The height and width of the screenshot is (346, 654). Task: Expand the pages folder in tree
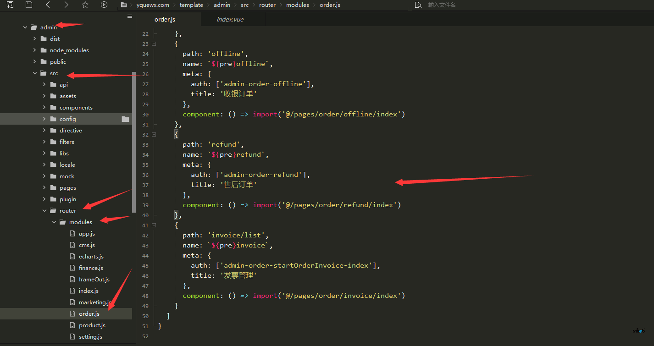click(x=44, y=188)
